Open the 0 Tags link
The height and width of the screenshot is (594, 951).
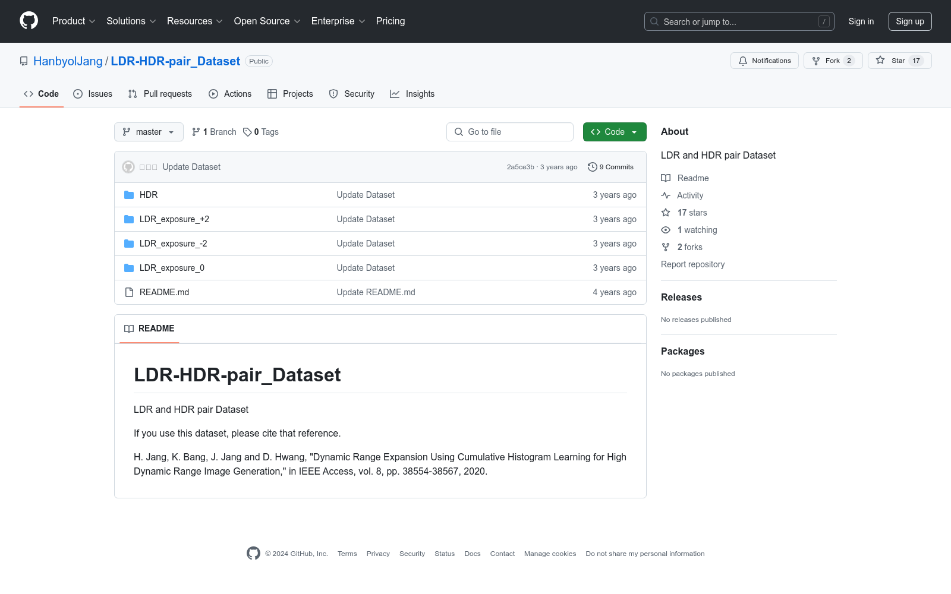[261, 132]
